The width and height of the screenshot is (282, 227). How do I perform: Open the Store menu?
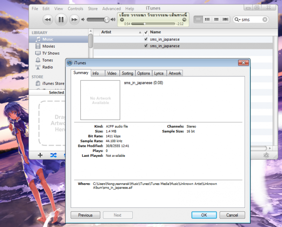click(92, 9)
